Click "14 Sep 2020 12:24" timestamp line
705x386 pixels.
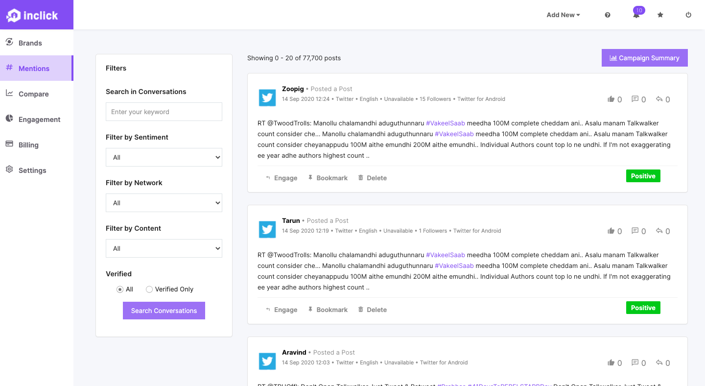tap(394, 99)
